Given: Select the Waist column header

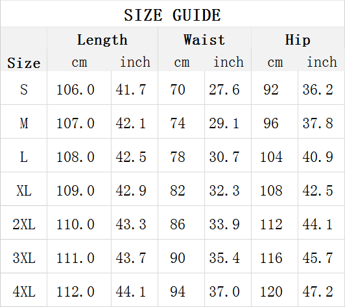Looking at the screenshot, I should 204,40.
